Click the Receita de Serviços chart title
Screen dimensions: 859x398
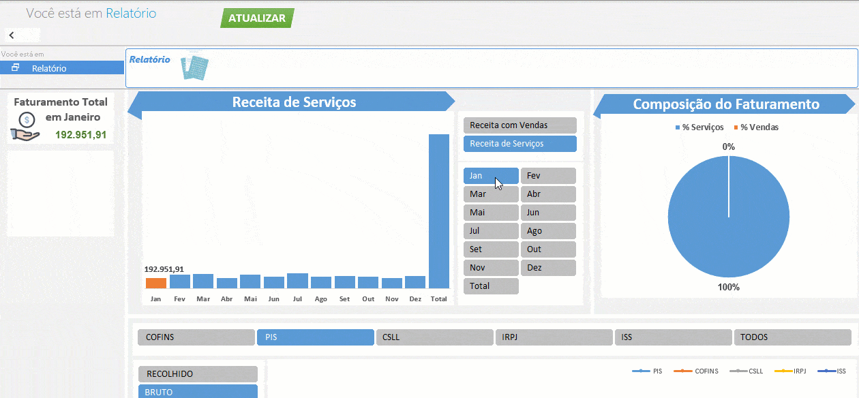(294, 102)
